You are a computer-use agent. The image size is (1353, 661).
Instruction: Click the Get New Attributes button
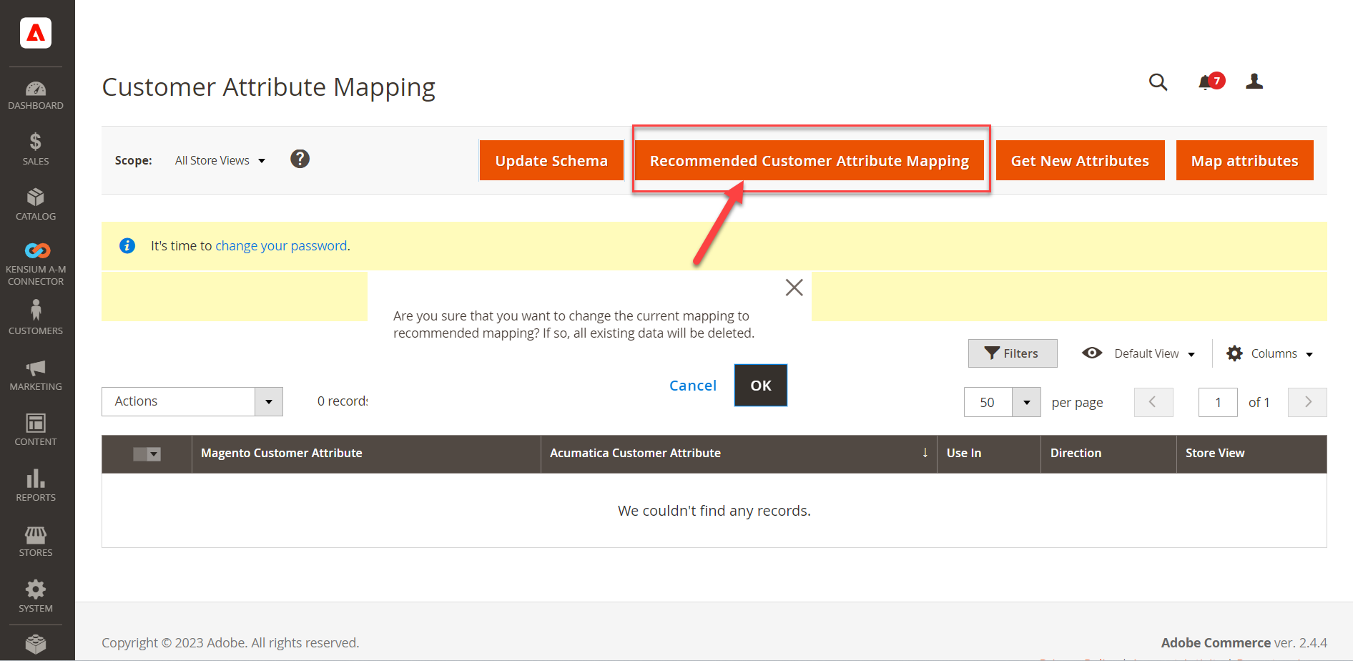[x=1080, y=160]
